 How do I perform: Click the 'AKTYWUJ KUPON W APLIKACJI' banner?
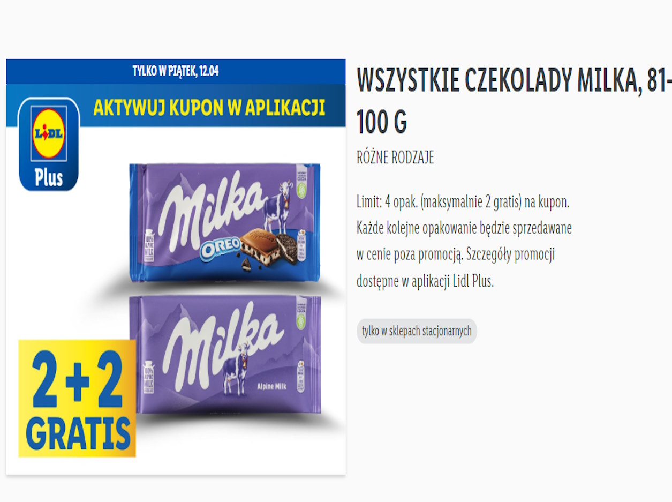(x=209, y=107)
